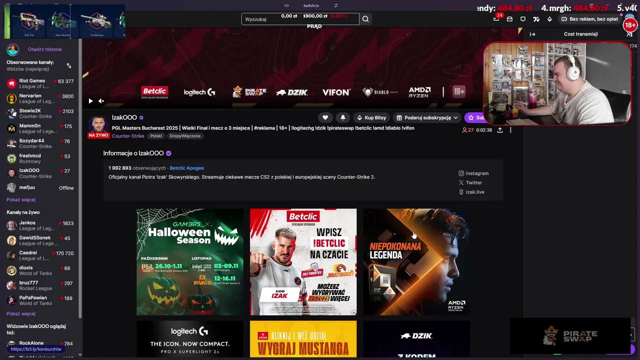Open RockAlone channel in sidebar
Screen dimensions: 640x360
[40, 343]
